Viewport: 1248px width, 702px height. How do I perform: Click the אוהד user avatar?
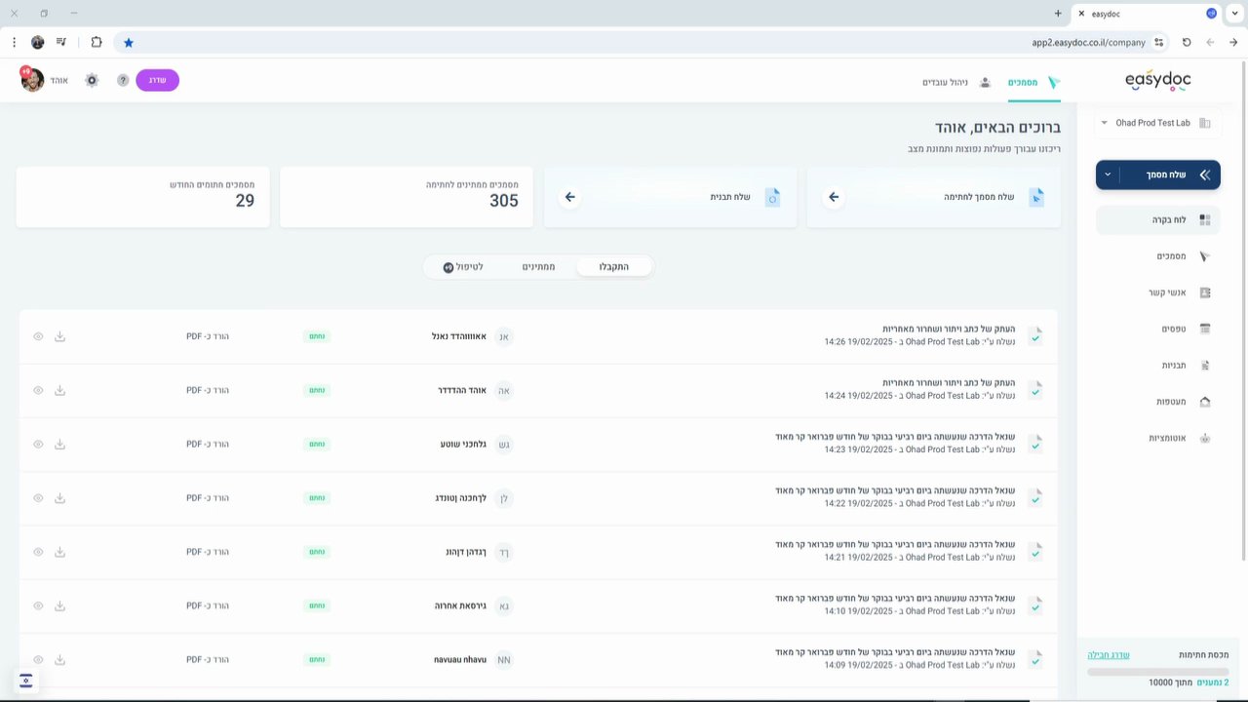[x=32, y=80]
